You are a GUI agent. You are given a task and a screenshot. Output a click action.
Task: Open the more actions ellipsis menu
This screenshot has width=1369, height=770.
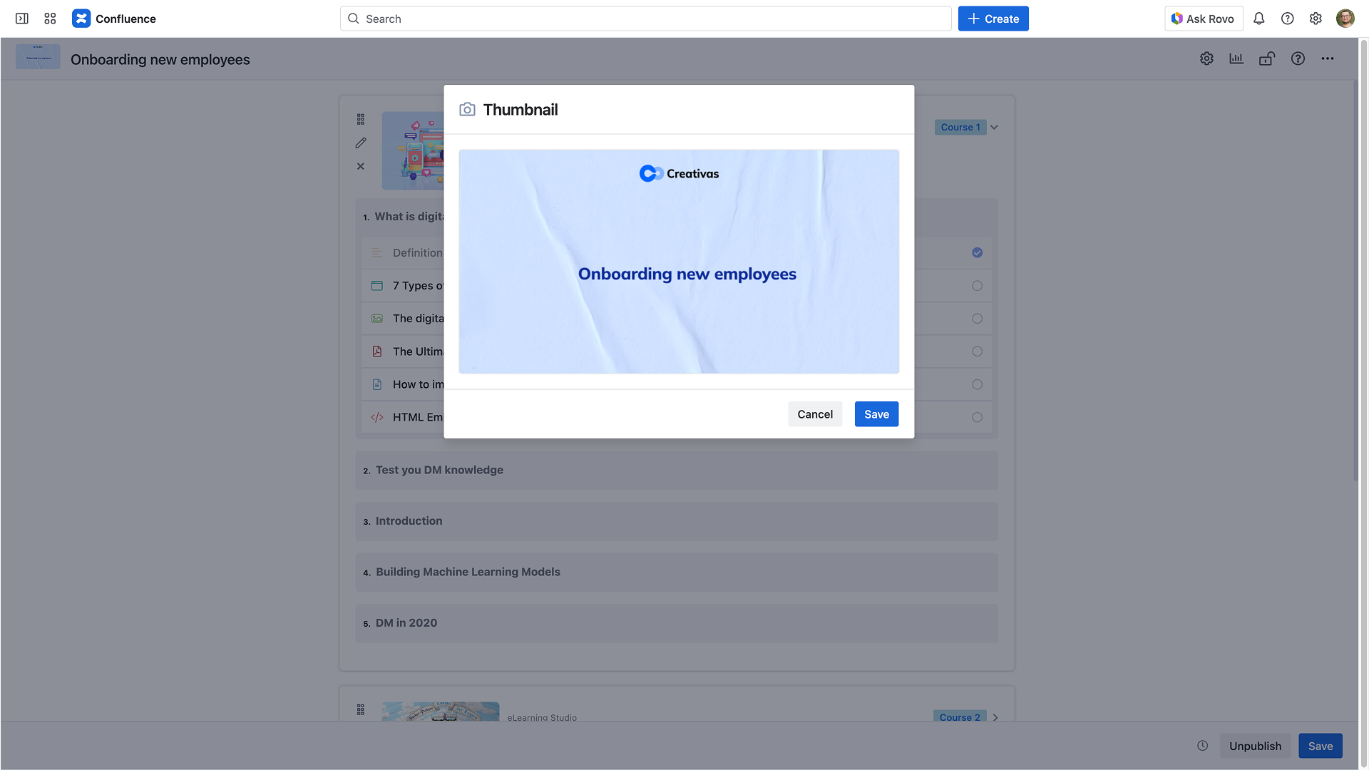pos(1327,58)
